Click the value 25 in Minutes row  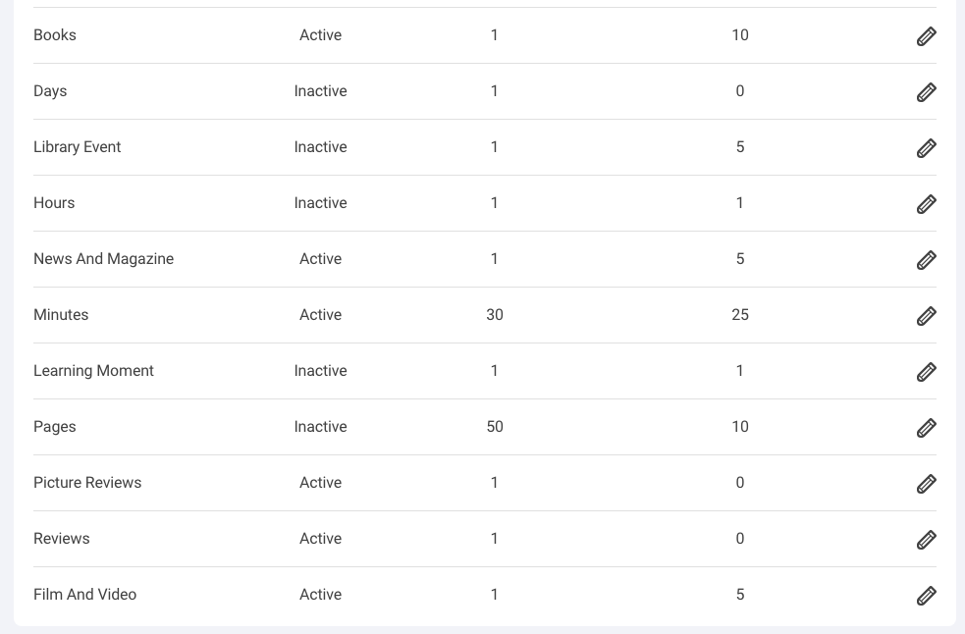(x=740, y=314)
